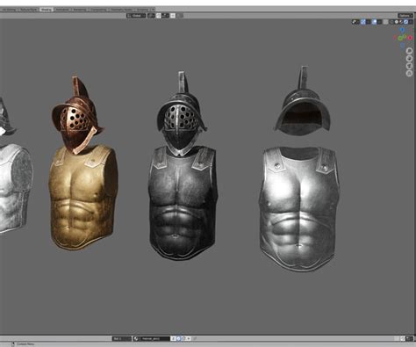The image size is (416, 347).
Task: Select the dark gladiator helmet with visor
Action: pos(182,116)
